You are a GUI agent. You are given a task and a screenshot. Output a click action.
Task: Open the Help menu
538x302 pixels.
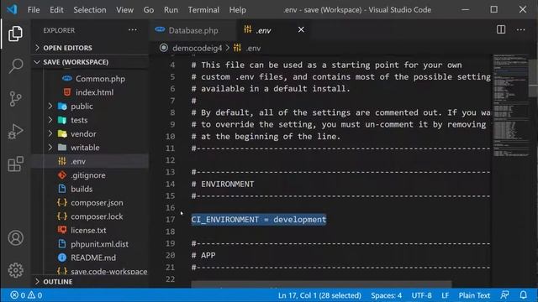pyautogui.click(x=237, y=9)
